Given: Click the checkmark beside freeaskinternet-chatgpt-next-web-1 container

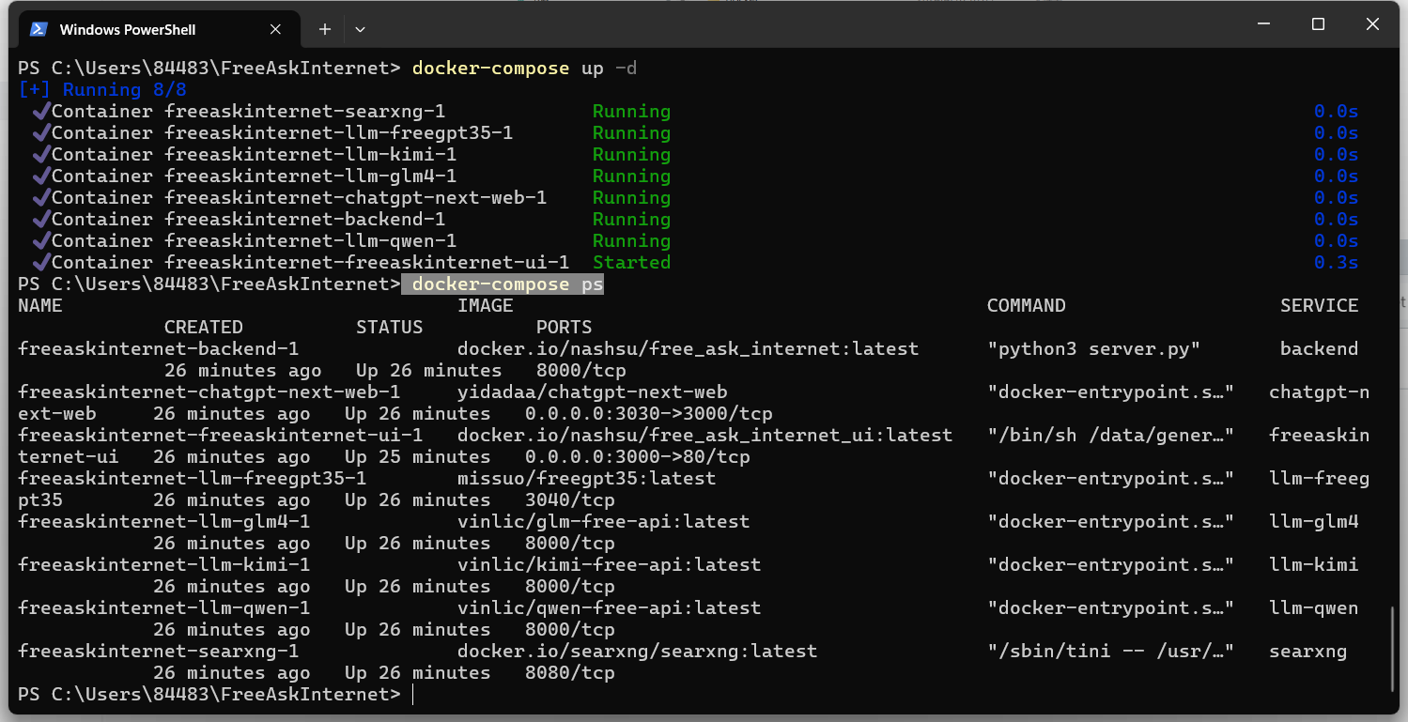Looking at the screenshot, I should [40, 198].
